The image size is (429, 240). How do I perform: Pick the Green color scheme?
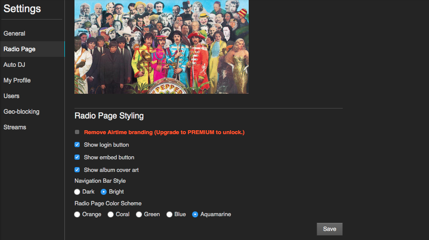[139, 214]
